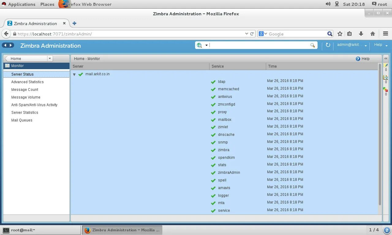This screenshot has width=392, height=235.
Task: Click the Firefox home icon
Action: click(x=372, y=34)
